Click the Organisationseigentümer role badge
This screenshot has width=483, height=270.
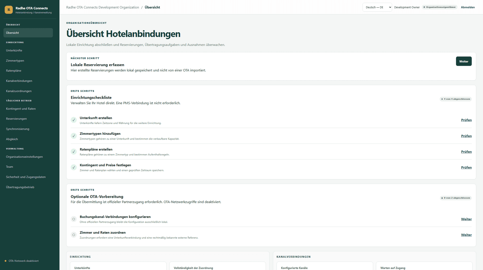click(x=439, y=7)
